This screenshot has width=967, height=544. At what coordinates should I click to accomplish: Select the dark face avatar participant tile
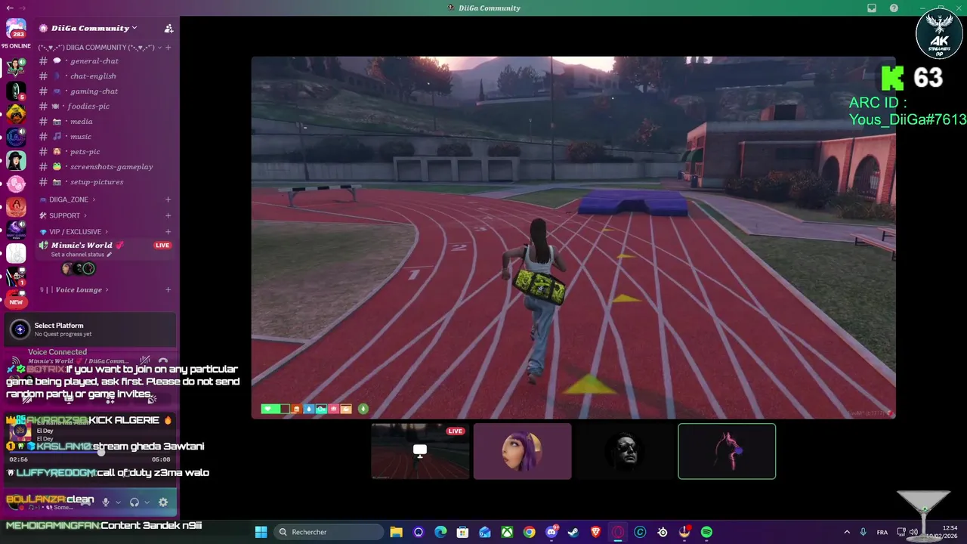coord(625,451)
